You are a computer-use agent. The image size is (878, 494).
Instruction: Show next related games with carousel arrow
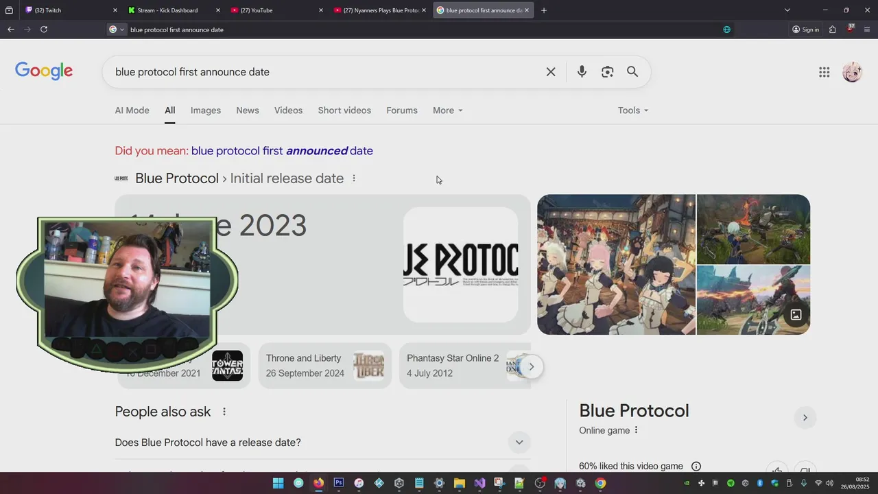[x=531, y=366]
